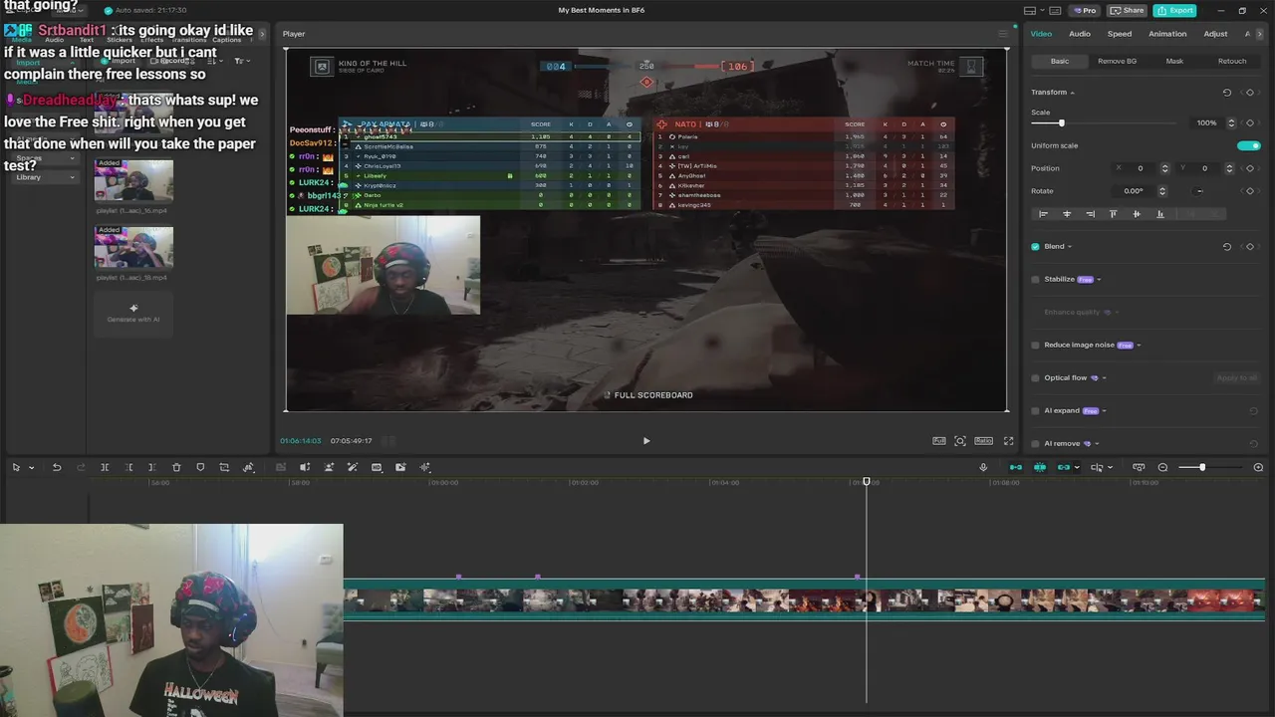The image size is (1275, 717).
Task: Start voiceover recording with the microphone icon
Action: point(983,467)
